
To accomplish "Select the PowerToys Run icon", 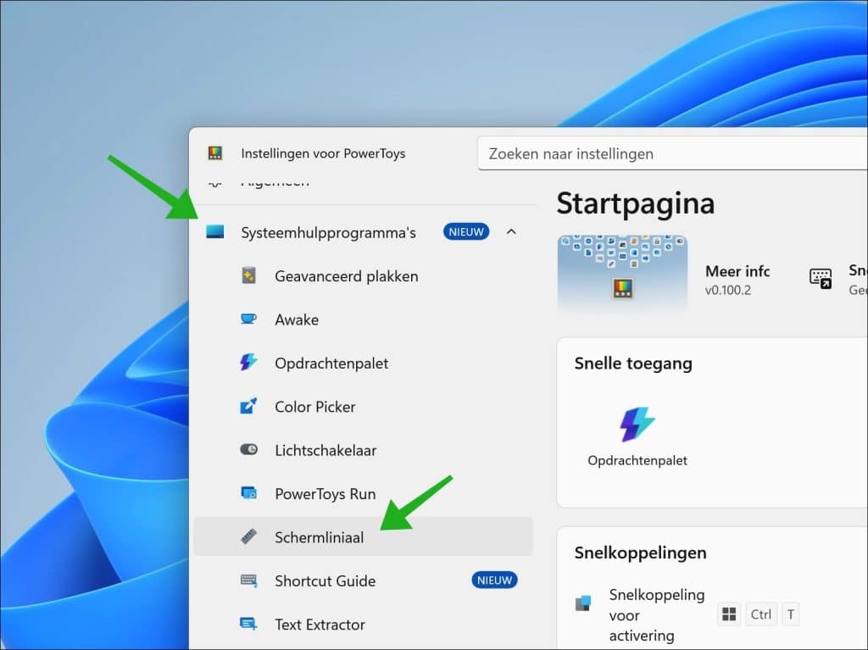I will (x=248, y=492).
